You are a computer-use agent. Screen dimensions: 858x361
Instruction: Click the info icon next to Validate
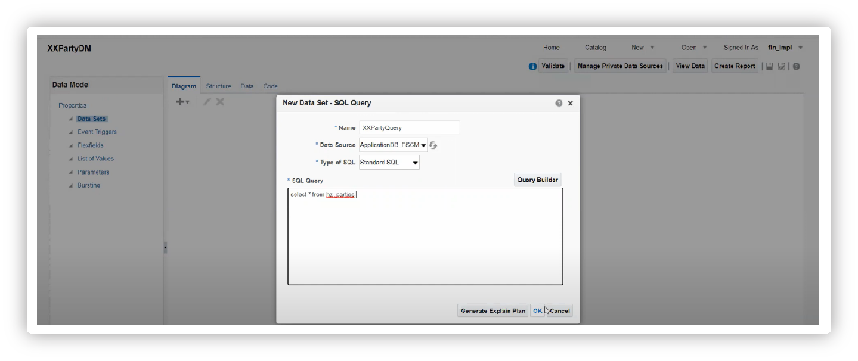[532, 66]
